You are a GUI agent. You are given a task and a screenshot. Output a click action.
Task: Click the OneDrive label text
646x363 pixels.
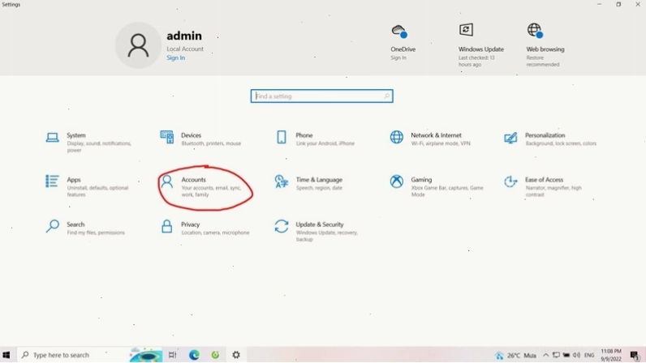[403, 49]
